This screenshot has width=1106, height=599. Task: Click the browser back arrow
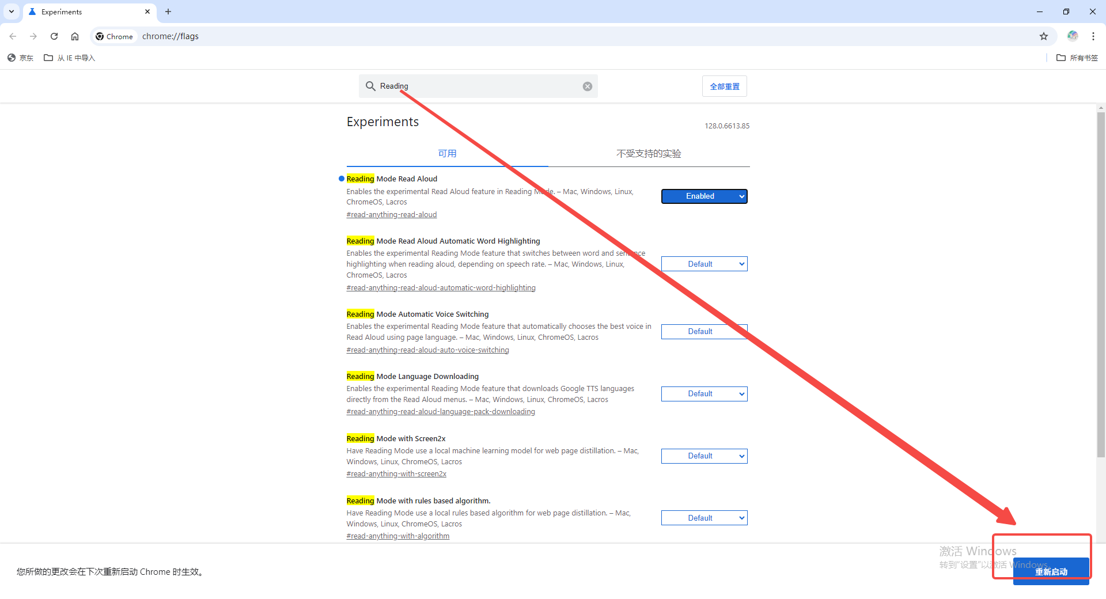coord(13,36)
